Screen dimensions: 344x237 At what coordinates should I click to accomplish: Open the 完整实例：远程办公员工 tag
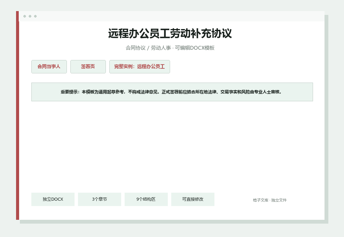point(140,67)
